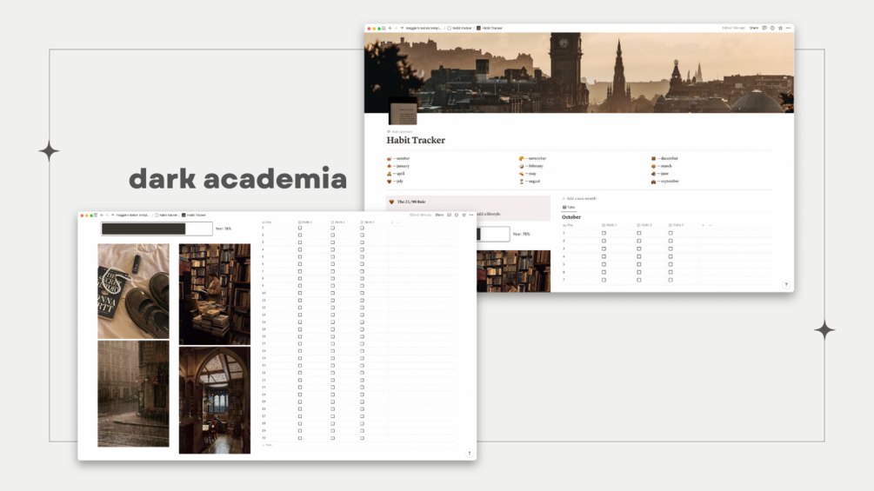Click the heart icon of 21/90 Rule callout
Screen dimensions: 874x491
point(391,202)
